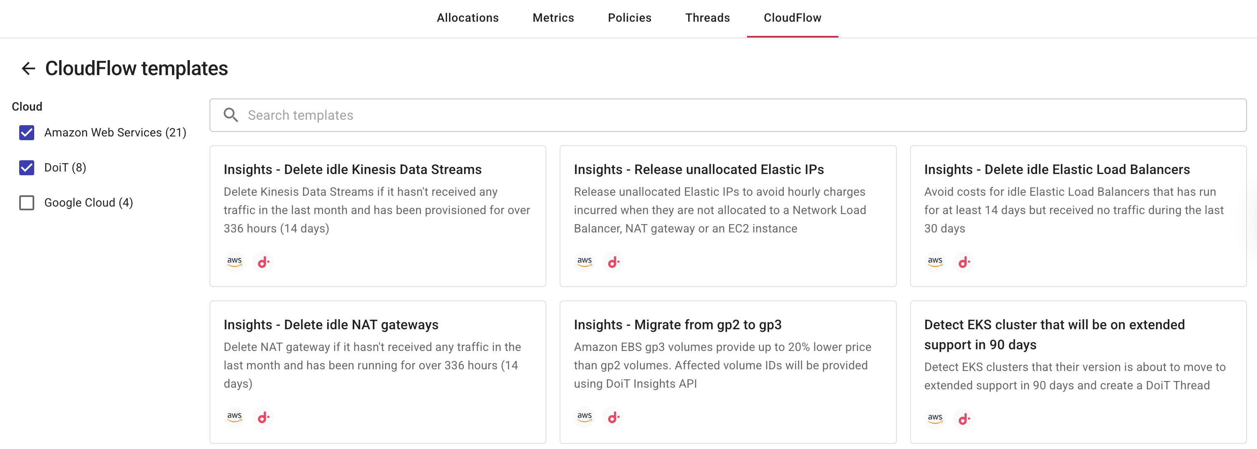Click the DoiT icon on the gp2 to gp3 card
This screenshot has width=1257, height=449.
tap(613, 417)
